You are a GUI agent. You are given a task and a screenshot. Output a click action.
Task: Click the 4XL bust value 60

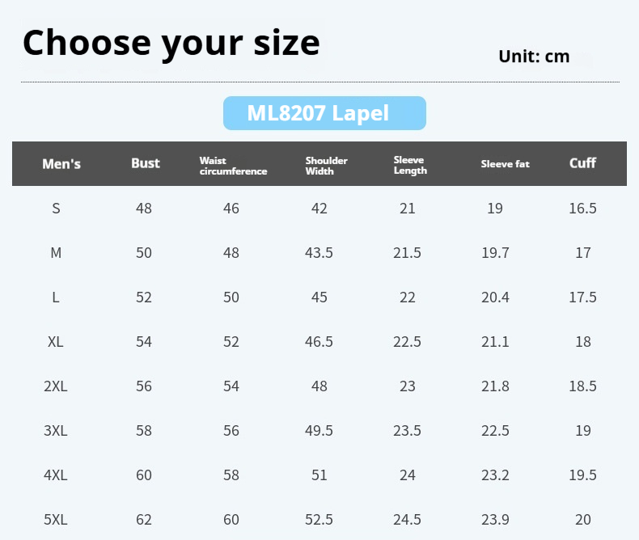pyautogui.click(x=144, y=475)
